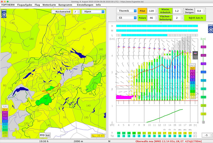Screen dimensions: 213x143
Task: Select the 500 km scale swatch at right
Action: click(203, 80)
